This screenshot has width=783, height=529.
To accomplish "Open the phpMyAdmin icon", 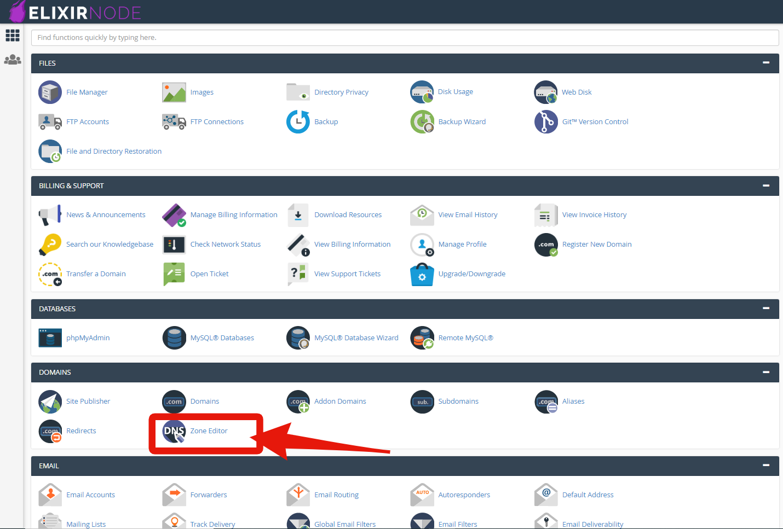I will [x=50, y=338].
